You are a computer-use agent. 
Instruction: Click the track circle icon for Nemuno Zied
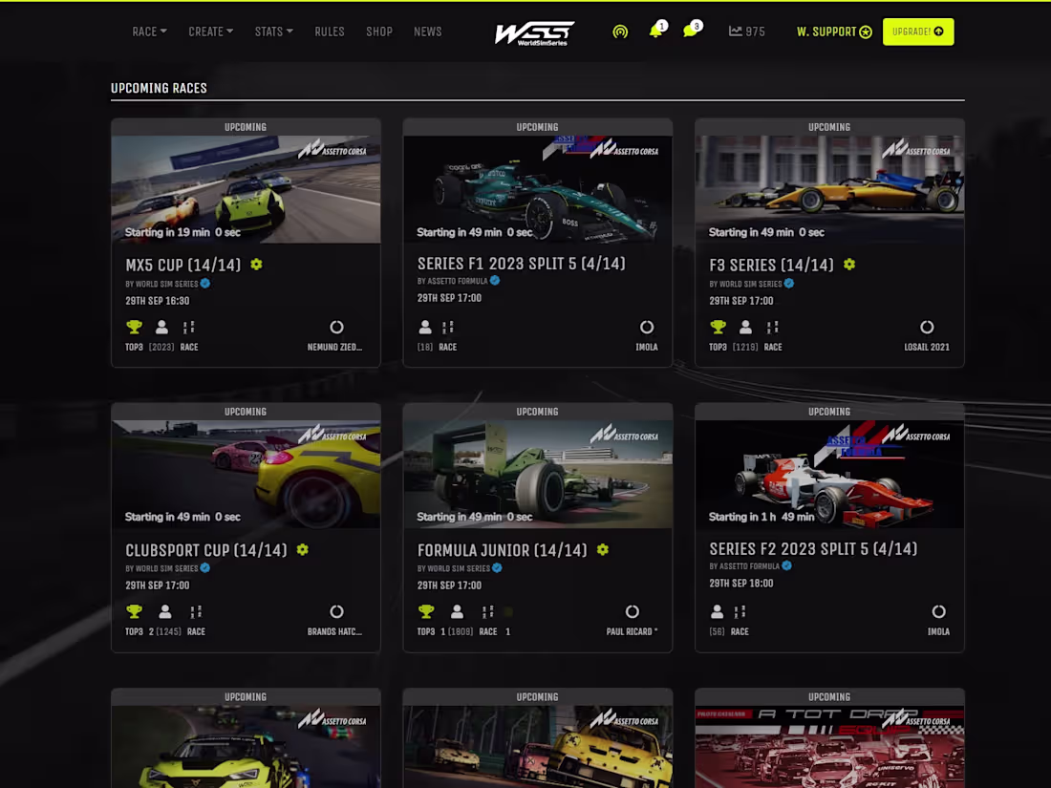tap(336, 327)
